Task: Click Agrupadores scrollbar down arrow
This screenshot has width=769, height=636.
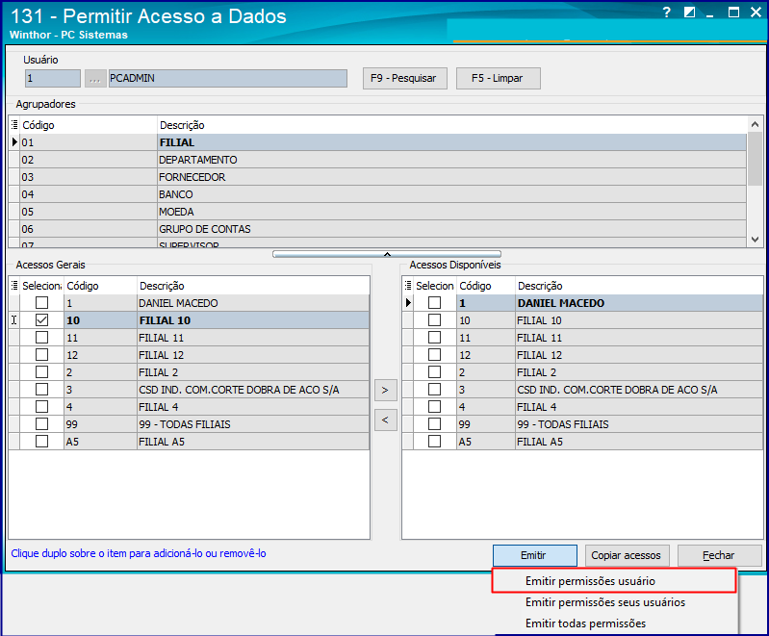Action: 755,240
